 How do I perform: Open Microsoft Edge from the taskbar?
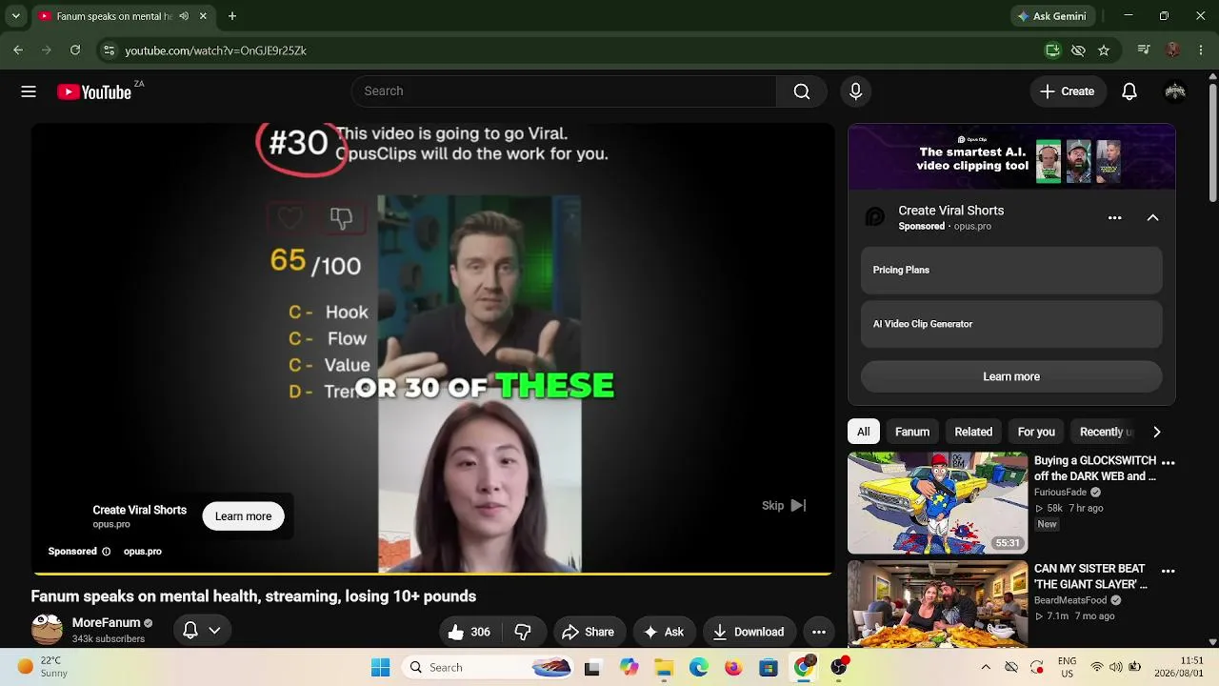click(x=699, y=668)
